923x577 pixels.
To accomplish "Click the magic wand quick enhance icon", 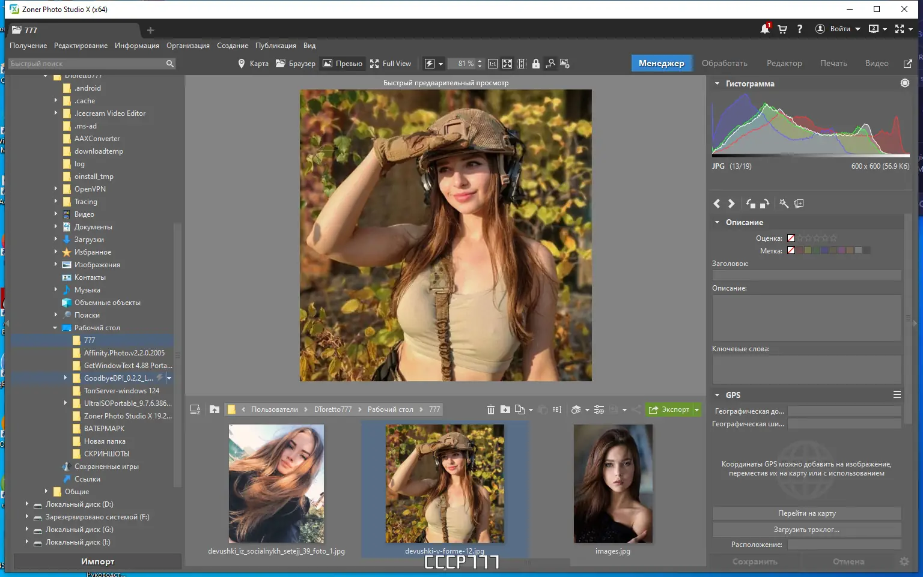I will pos(784,204).
